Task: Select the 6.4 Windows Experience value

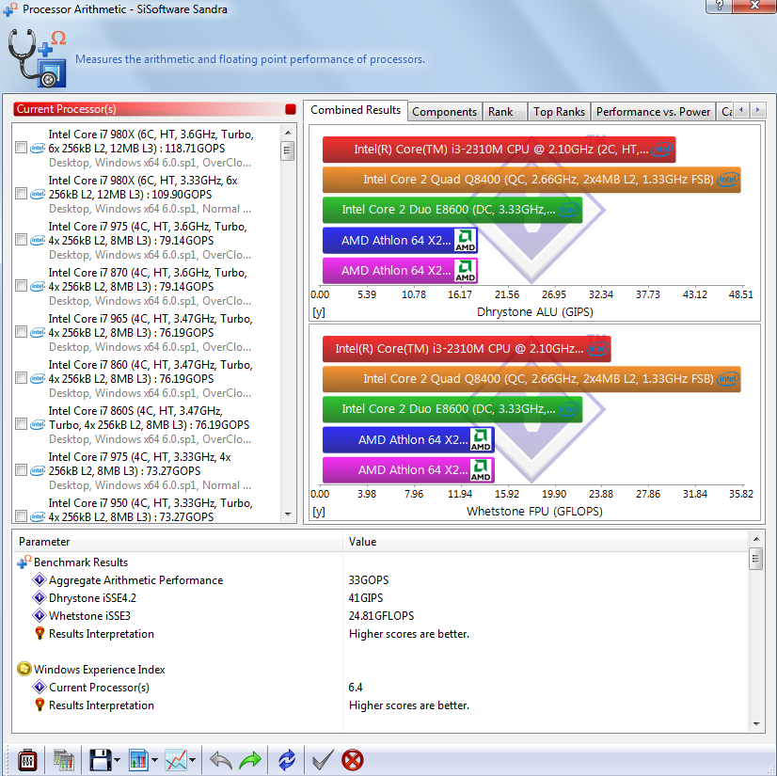Action: [356, 687]
